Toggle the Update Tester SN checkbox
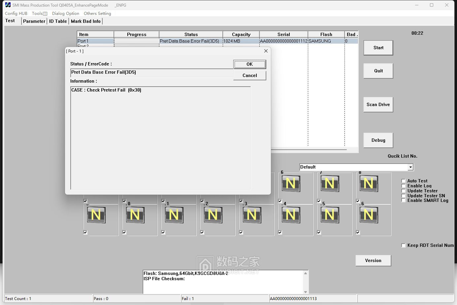The width and height of the screenshot is (457, 305). [x=404, y=196]
